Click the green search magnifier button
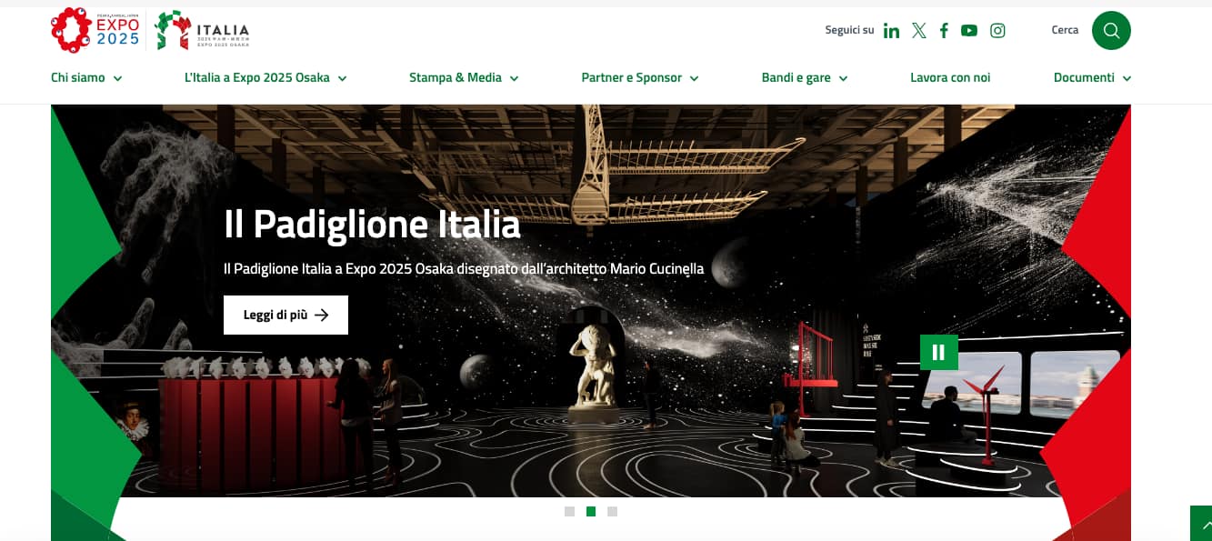 [x=1111, y=30]
